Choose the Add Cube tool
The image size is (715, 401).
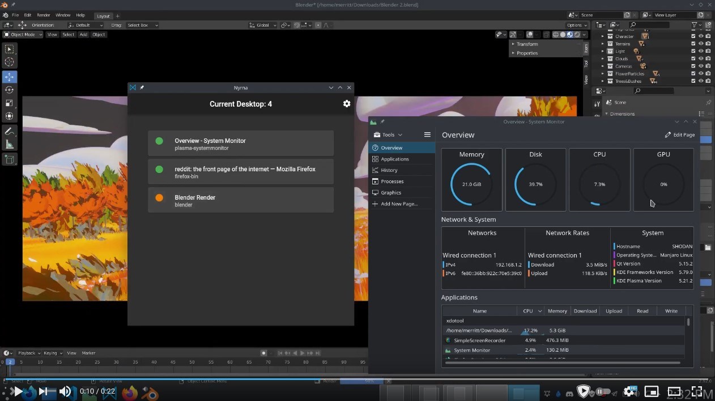point(9,160)
